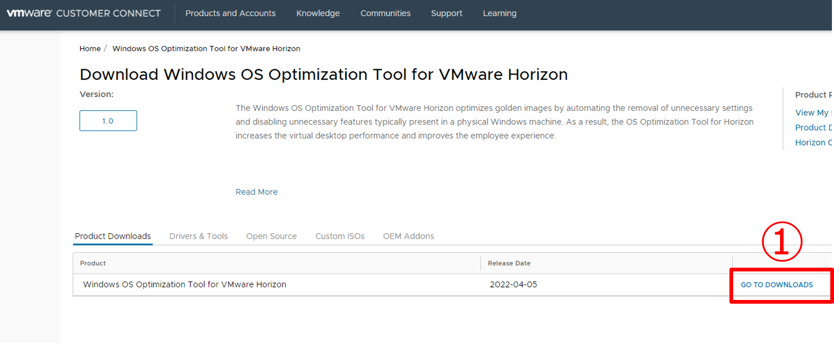
Task: Open the Horizon link in the right sidebar
Action: (x=812, y=143)
